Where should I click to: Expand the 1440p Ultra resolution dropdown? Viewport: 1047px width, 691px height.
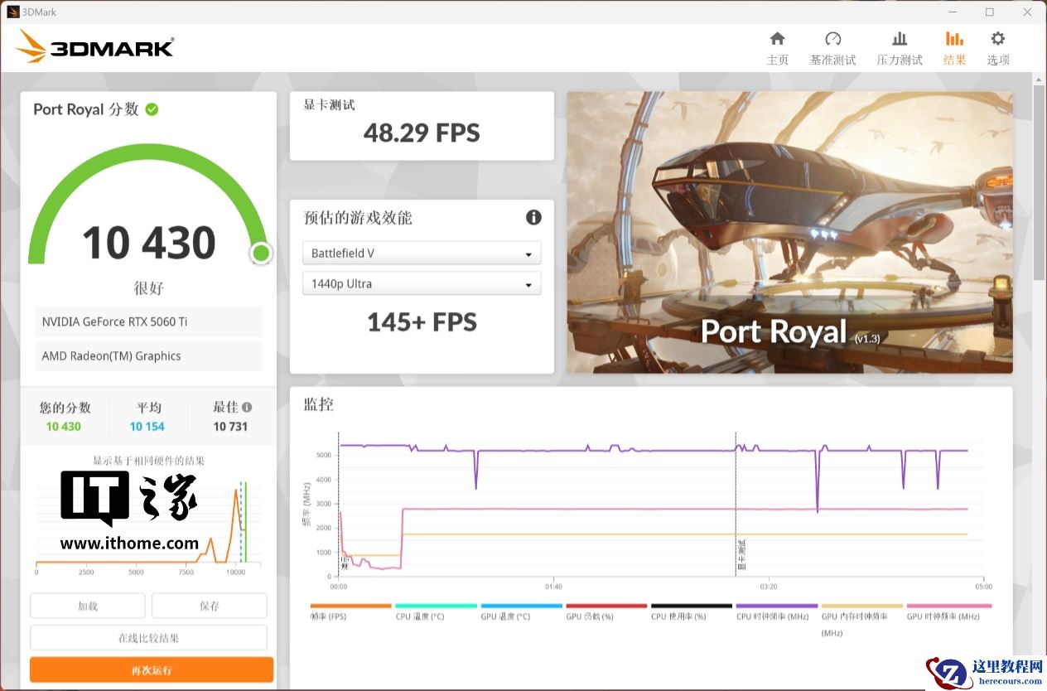click(x=422, y=283)
